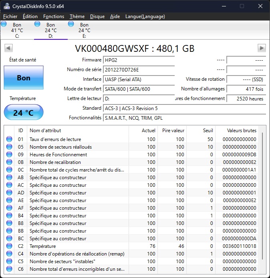Screen dimensions: 270x278
Task: Click status orb for attribute 09 row
Action: coord(9,154)
